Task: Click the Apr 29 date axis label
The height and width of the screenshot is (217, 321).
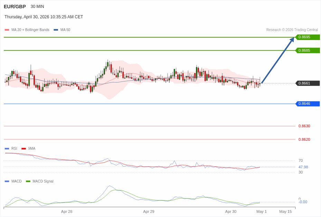Action: point(149,211)
